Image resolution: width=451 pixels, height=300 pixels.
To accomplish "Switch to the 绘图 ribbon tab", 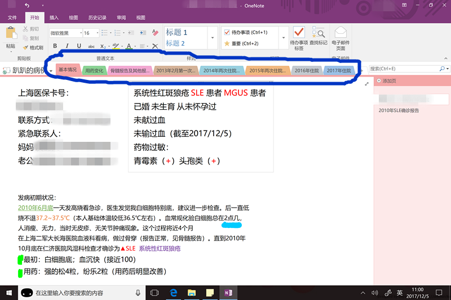I will [x=73, y=17].
